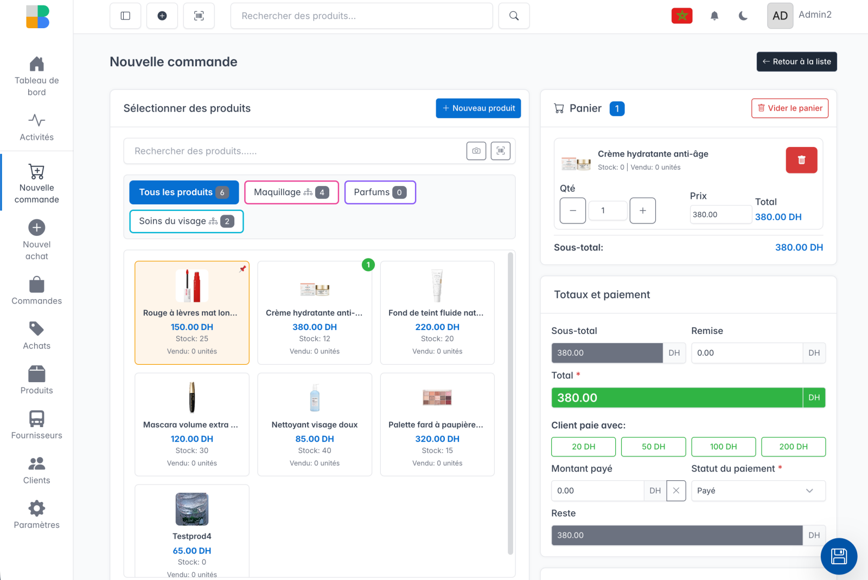
Task: Increase quantity with the plus stepper
Action: [x=642, y=210]
